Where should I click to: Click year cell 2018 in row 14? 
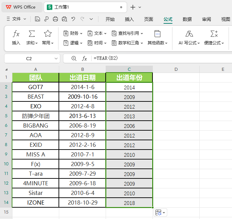(x=129, y=202)
